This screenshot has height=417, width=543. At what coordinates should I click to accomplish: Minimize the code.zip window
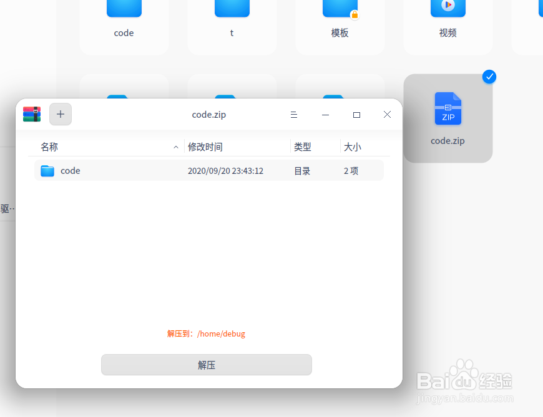(x=325, y=115)
